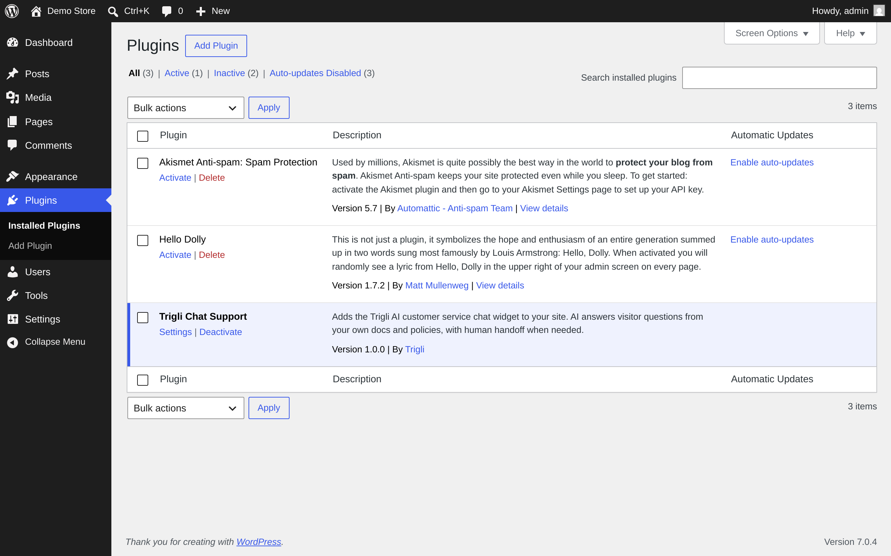The width and height of the screenshot is (891, 556).
Task: Go to Installed Plugins submenu
Action: [44, 226]
